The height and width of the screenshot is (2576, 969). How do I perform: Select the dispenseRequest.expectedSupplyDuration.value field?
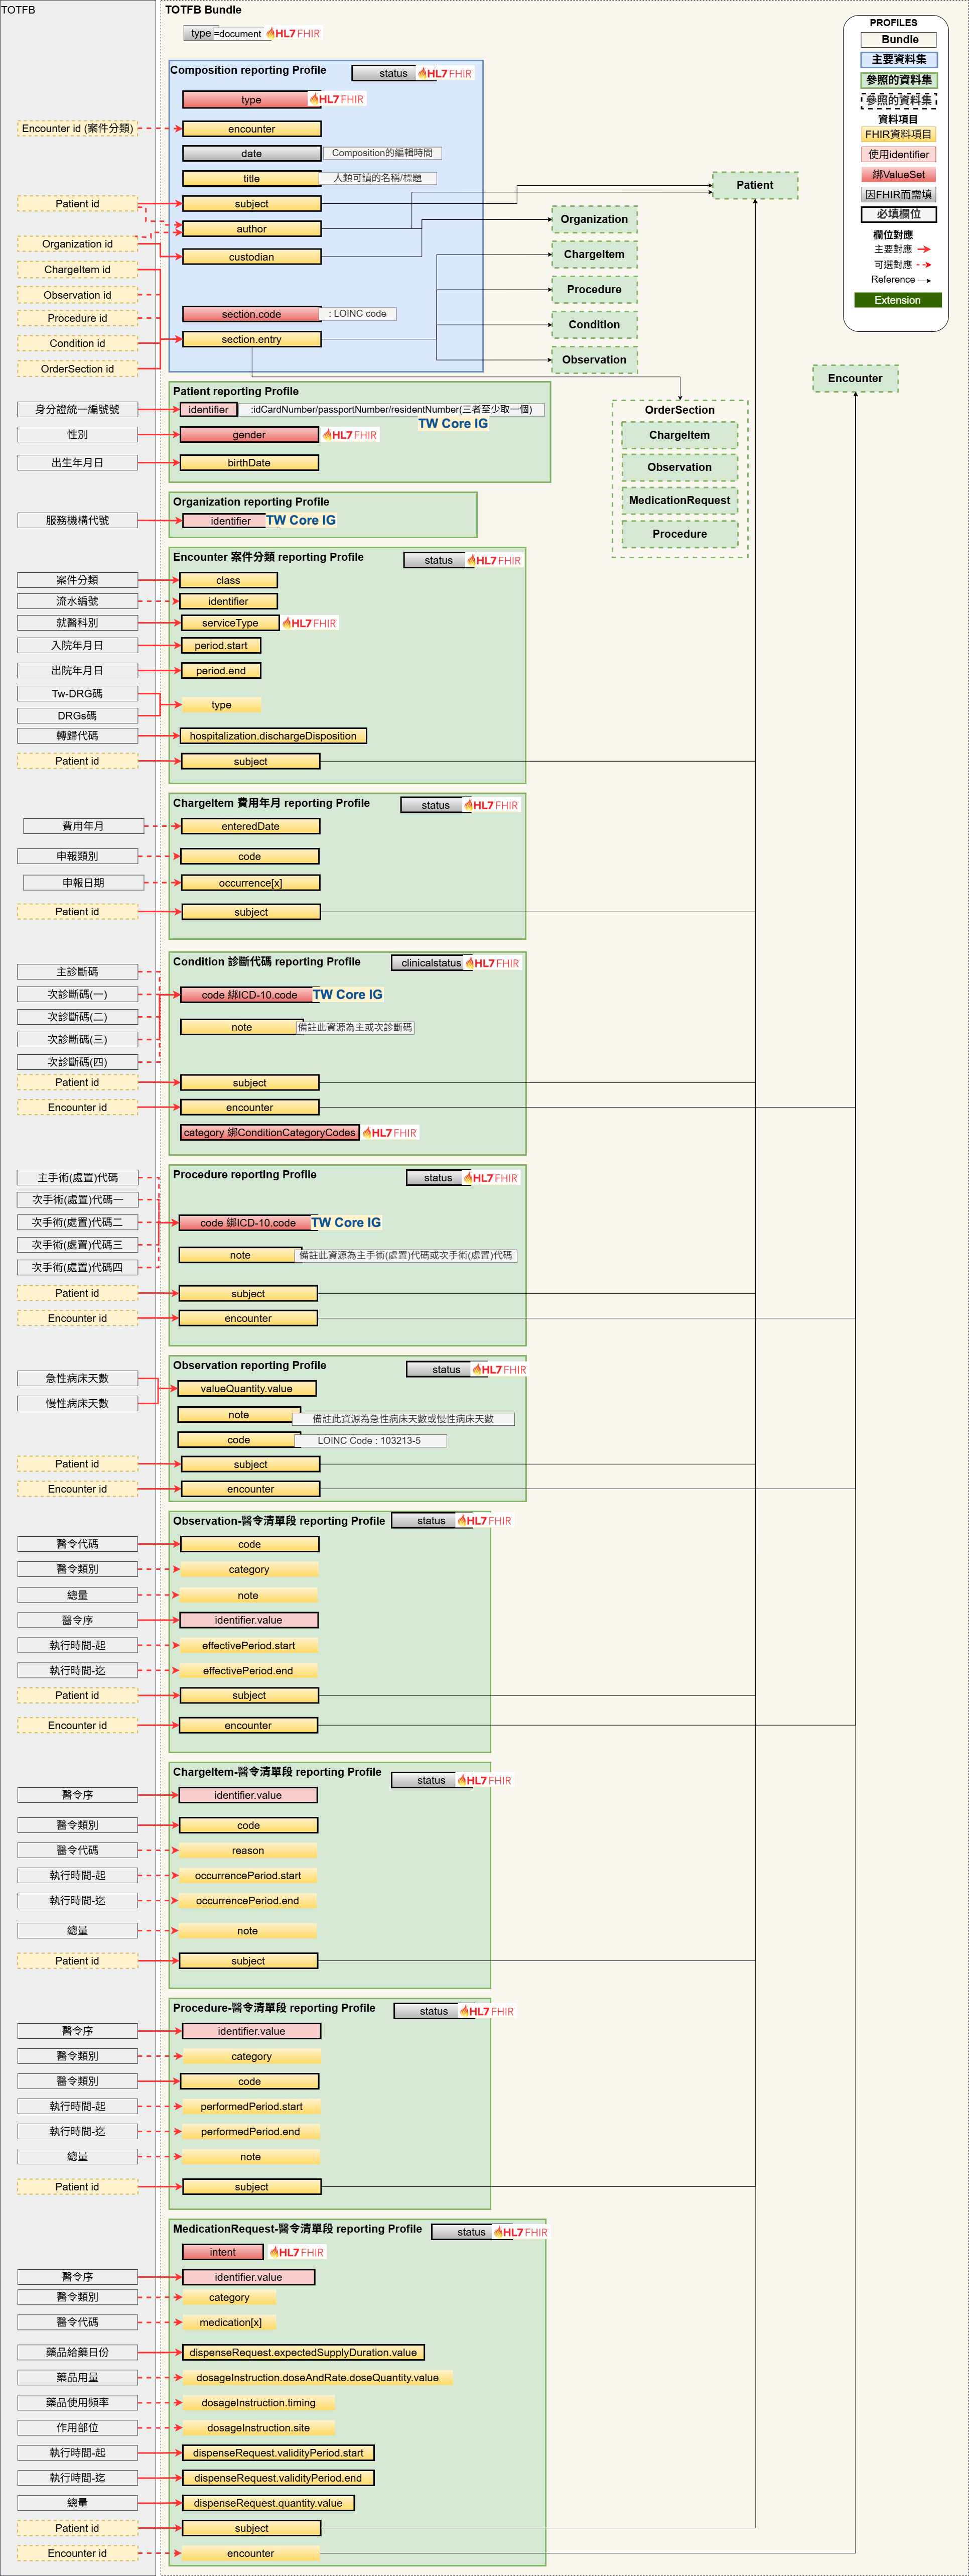(x=303, y=2352)
